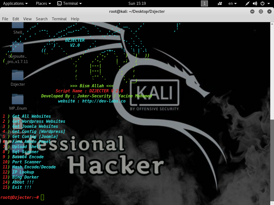The width and height of the screenshot is (274, 205).
Task: Click the 'Get Config [Wordpress]' text
Action: (x=39, y=131)
